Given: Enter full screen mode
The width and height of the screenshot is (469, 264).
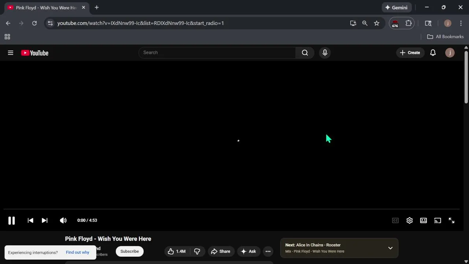Looking at the screenshot, I should pos(451,220).
